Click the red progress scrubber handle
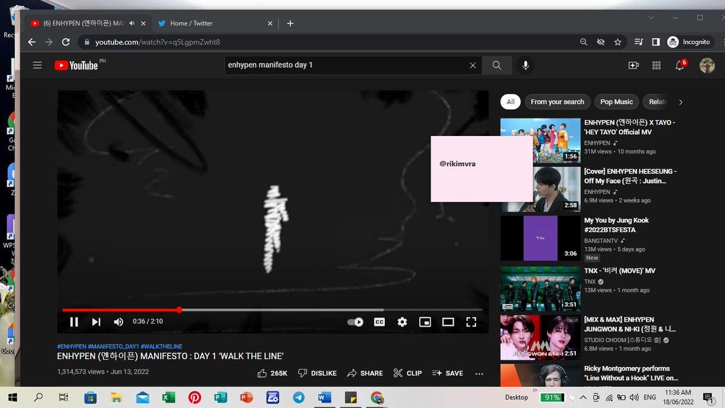Image resolution: width=725 pixels, height=408 pixels. pos(179,310)
